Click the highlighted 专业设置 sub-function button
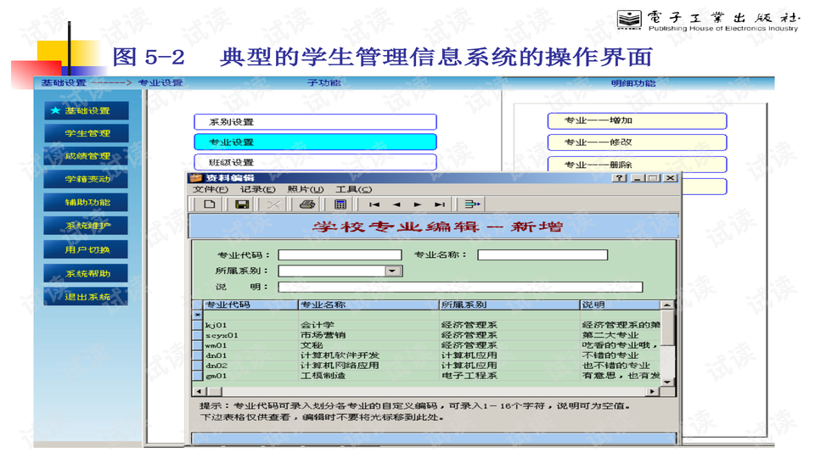The width and height of the screenshot is (815, 458). [315, 142]
